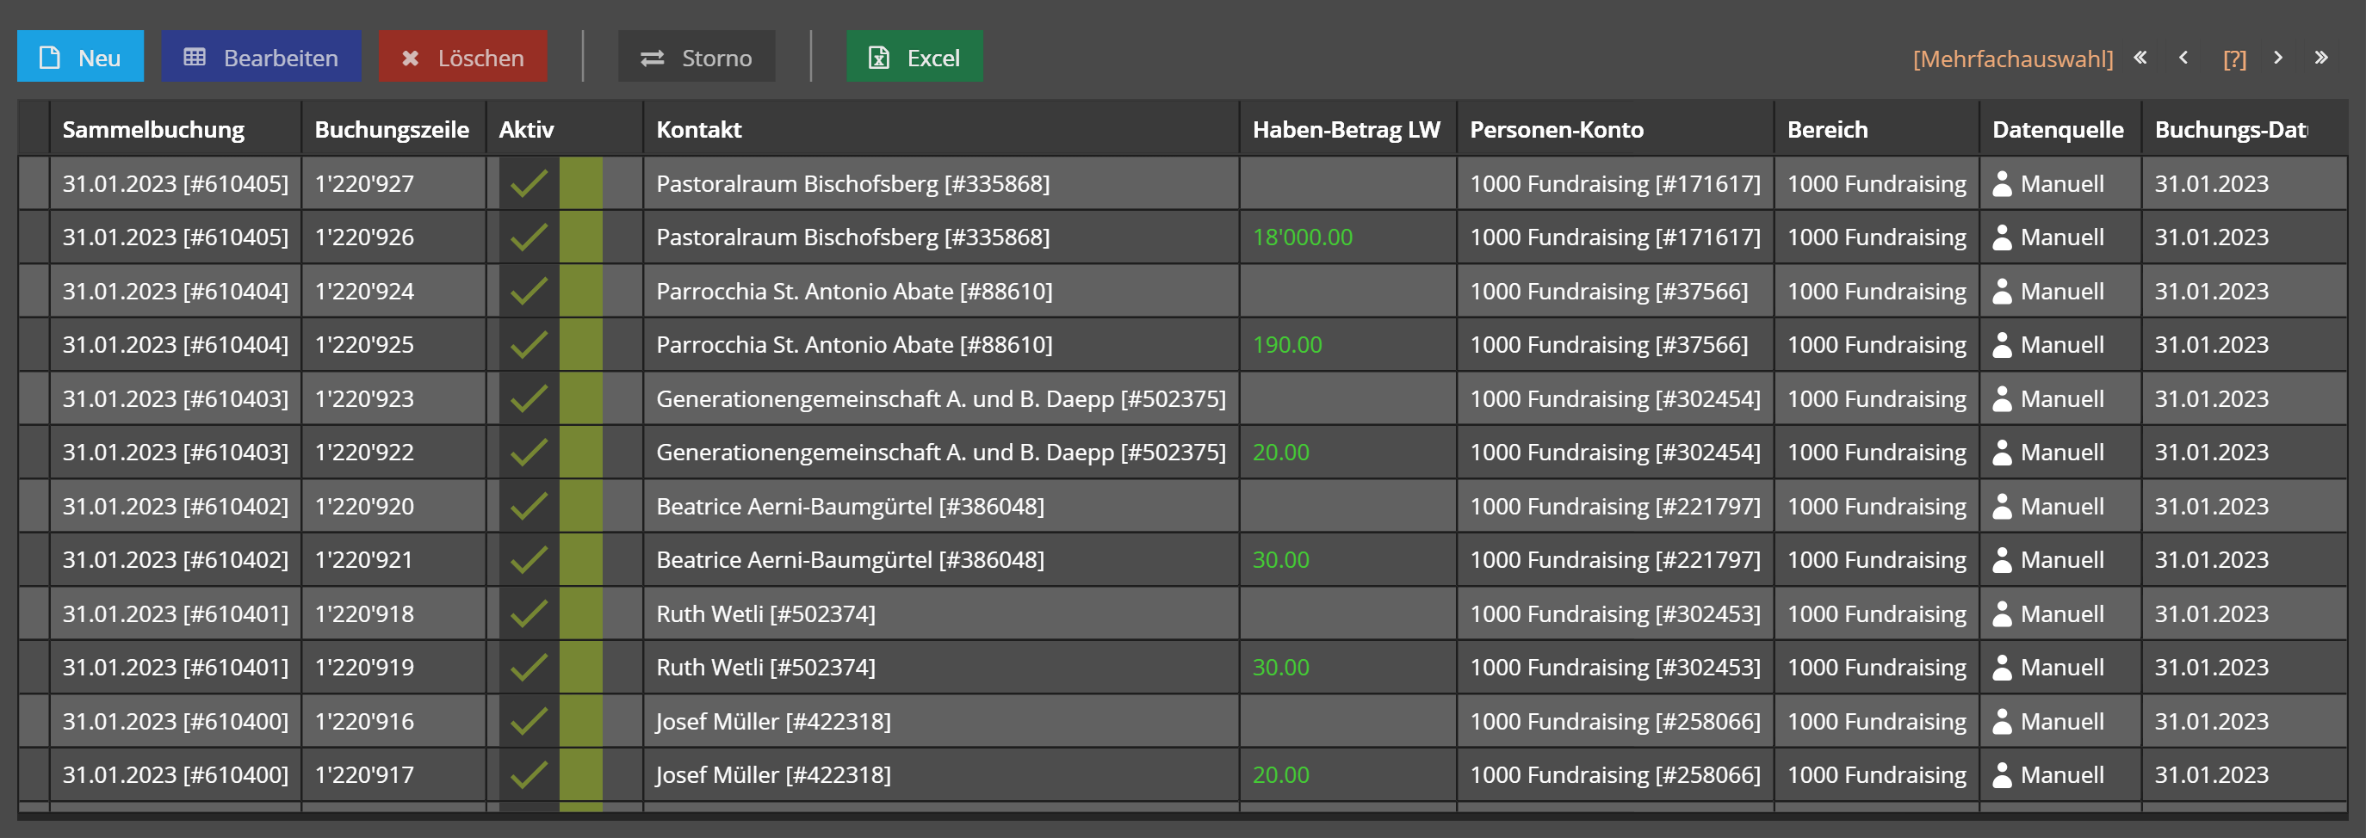Jump to last page double-arrow icon

tap(2321, 58)
